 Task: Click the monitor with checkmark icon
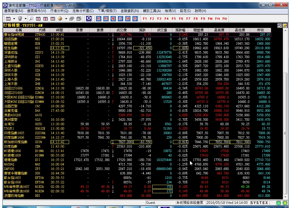20,19
